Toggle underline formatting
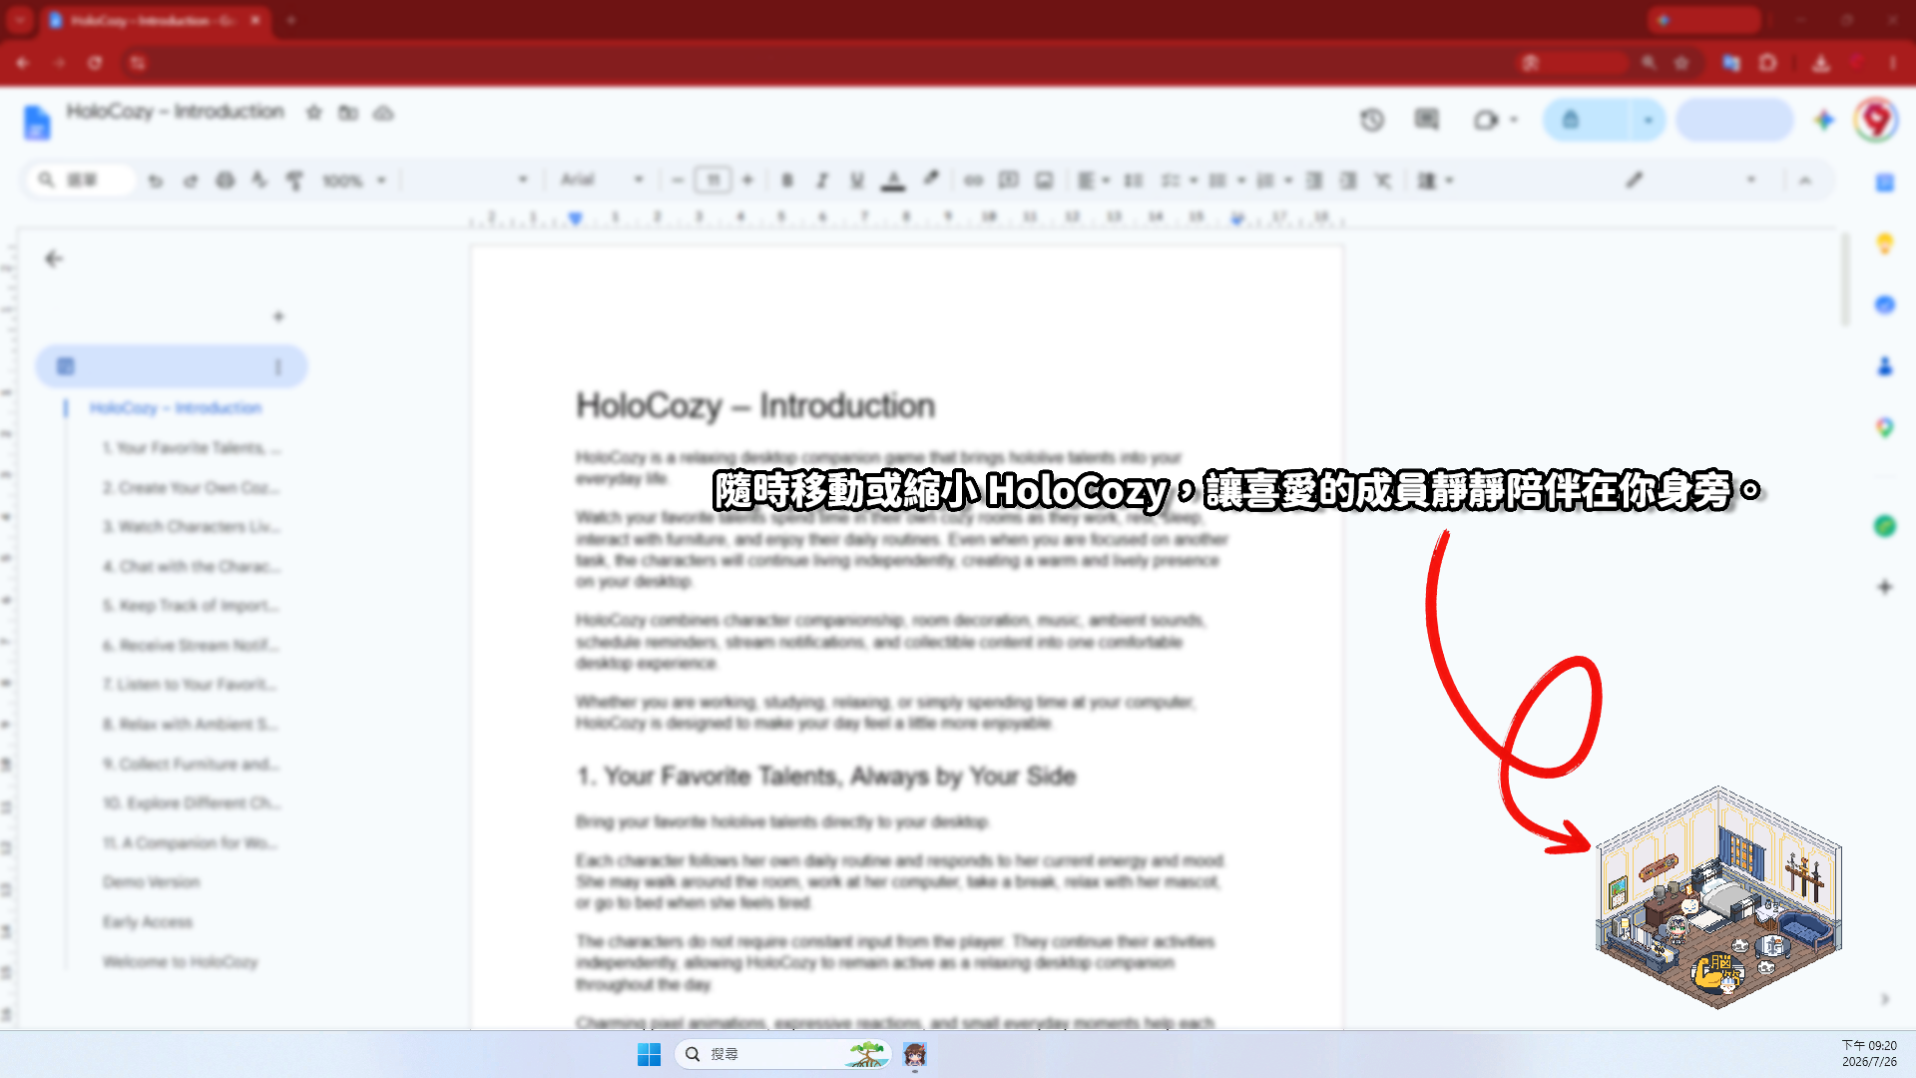This screenshot has width=1916, height=1078. [856, 181]
